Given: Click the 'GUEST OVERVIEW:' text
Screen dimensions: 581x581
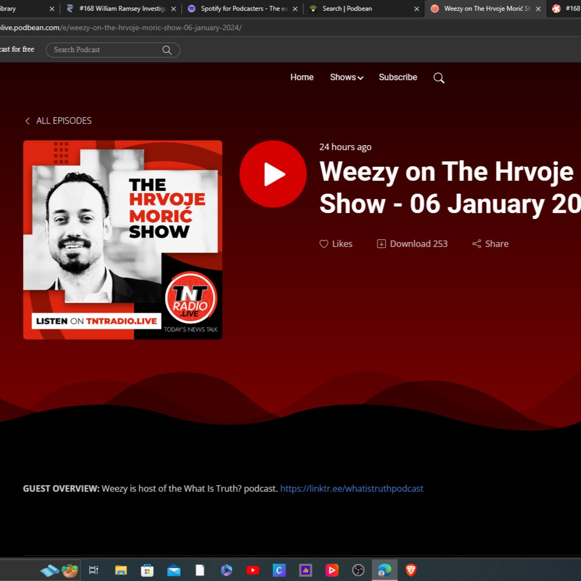Looking at the screenshot, I should pyautogui.click(x=61, y=488).
